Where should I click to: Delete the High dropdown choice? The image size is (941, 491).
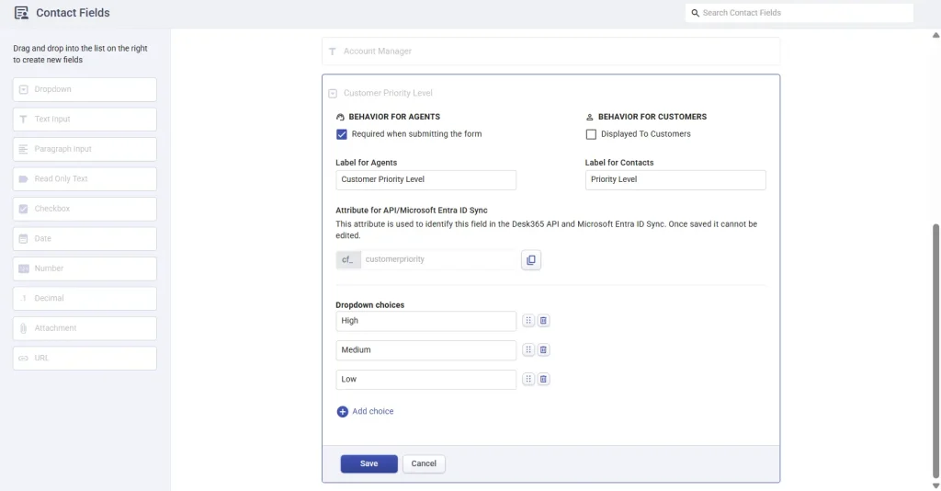(x=543, y=321)
